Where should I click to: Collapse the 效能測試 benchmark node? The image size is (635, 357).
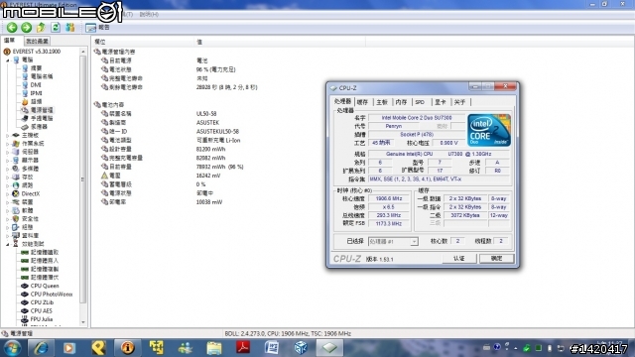click(x=7, y=244)
